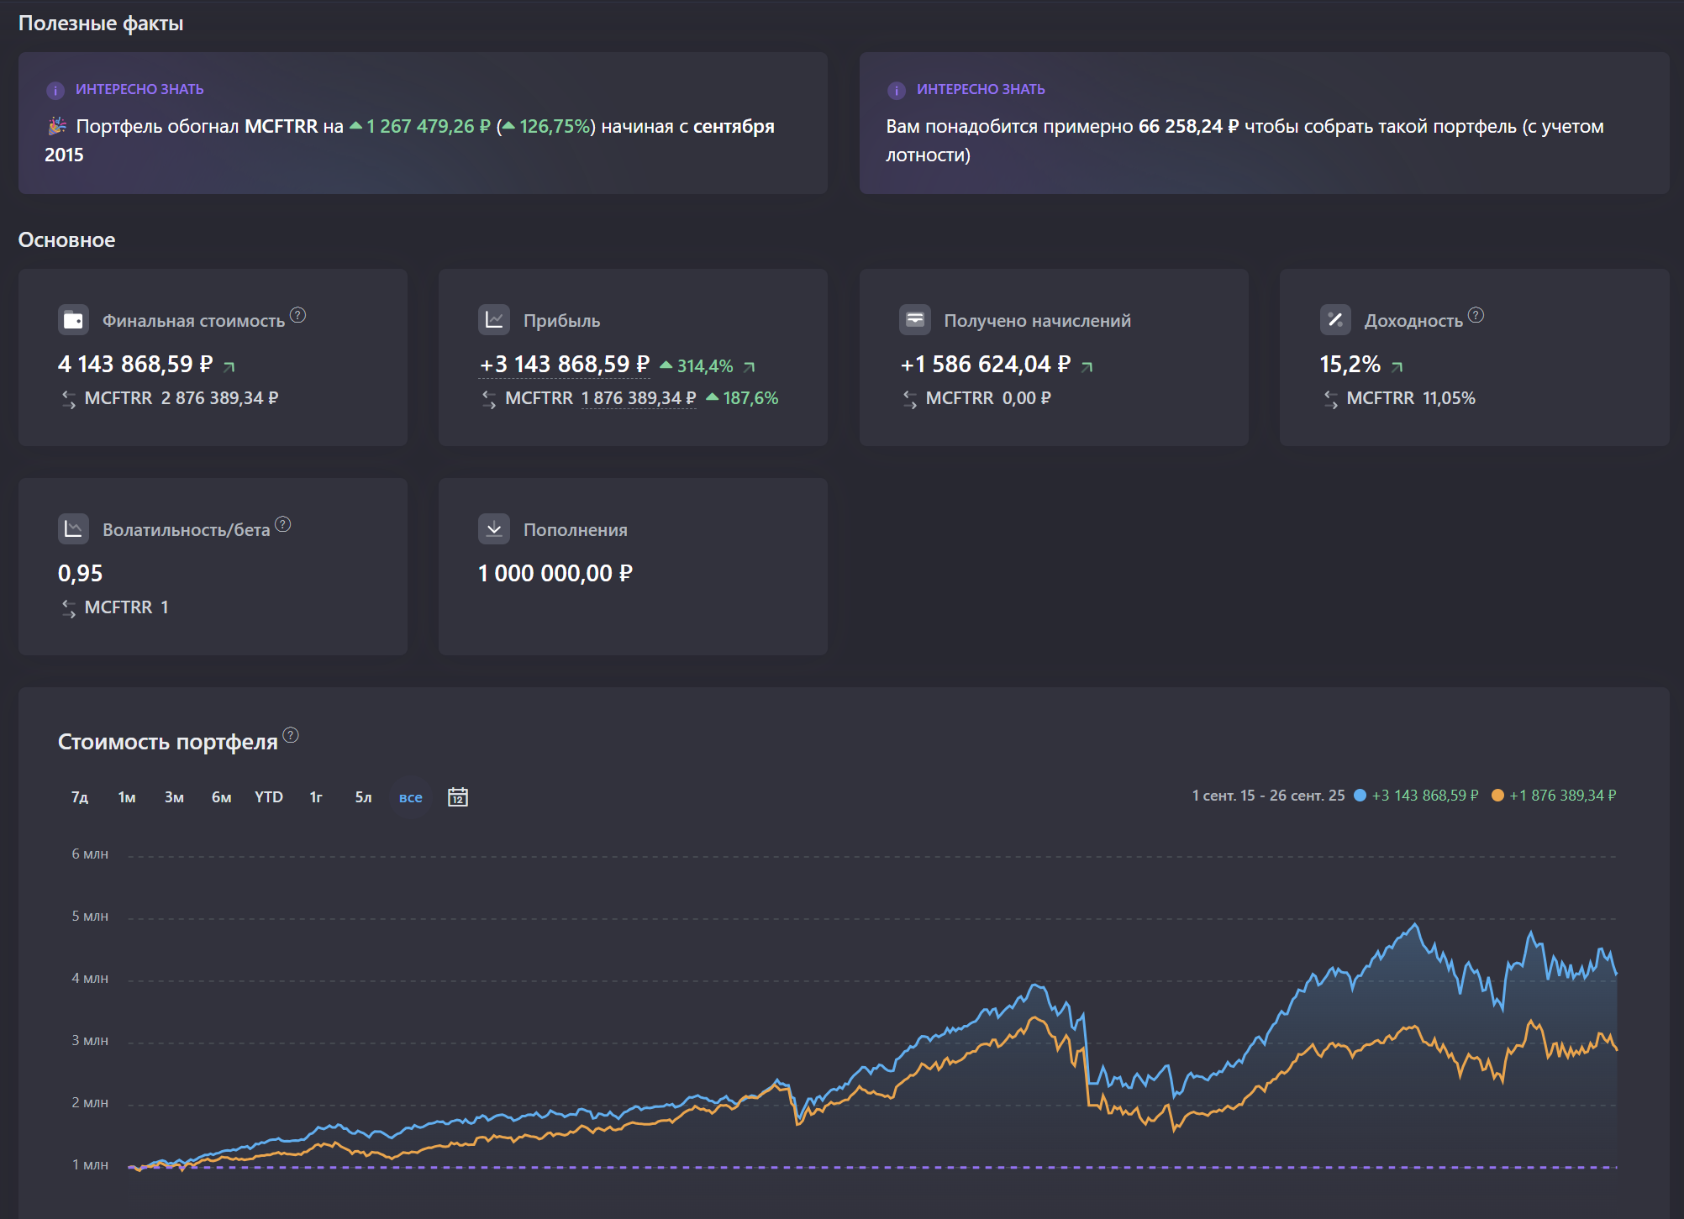Select the 7д chart period
This screenshot has width=1684, height=1219.
tap(80, 797)
